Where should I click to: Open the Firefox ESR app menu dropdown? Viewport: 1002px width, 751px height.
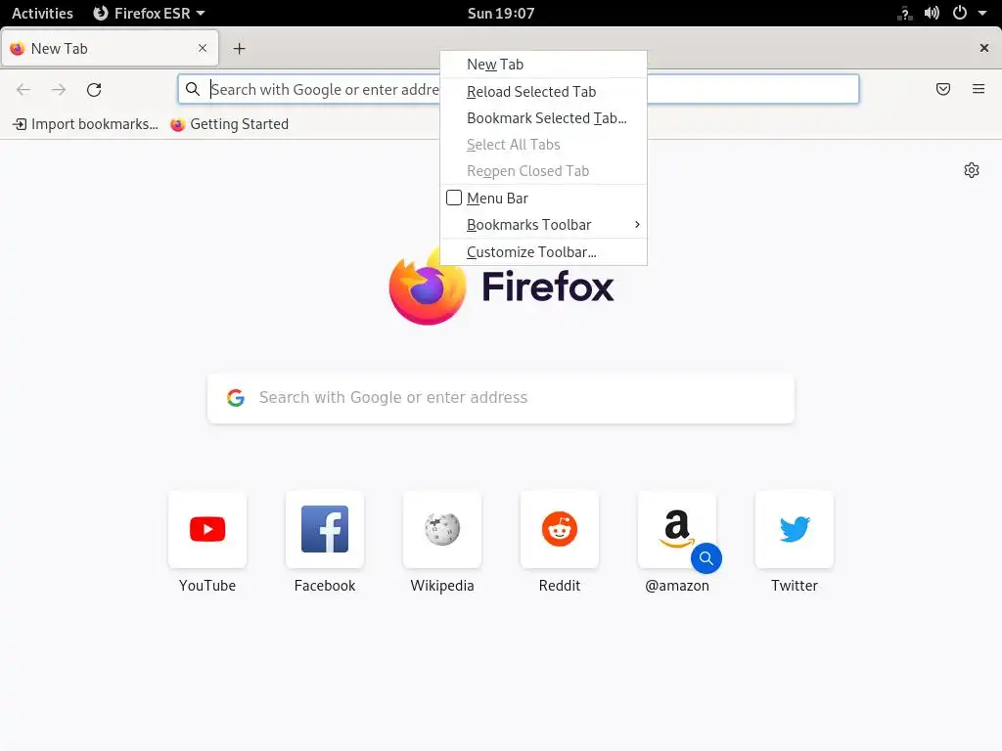[149, 13]
